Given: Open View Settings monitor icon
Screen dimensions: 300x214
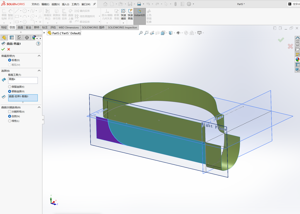Looking at the screenshot, I should click(199, 33).
